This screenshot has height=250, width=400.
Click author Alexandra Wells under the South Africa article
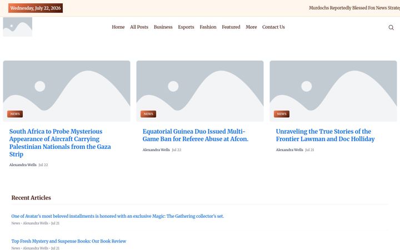(23, 165)
